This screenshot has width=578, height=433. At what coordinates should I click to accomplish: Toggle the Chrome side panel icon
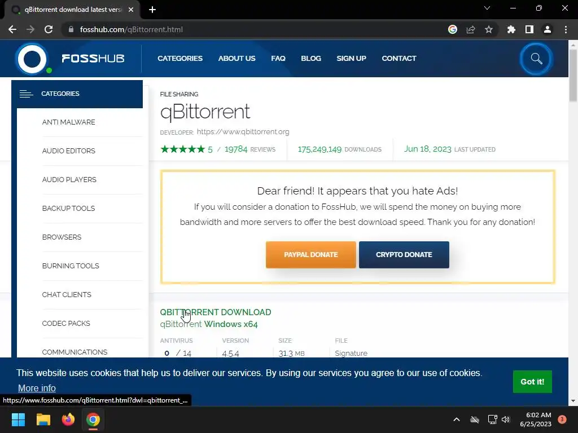click(x=529, y=29)
